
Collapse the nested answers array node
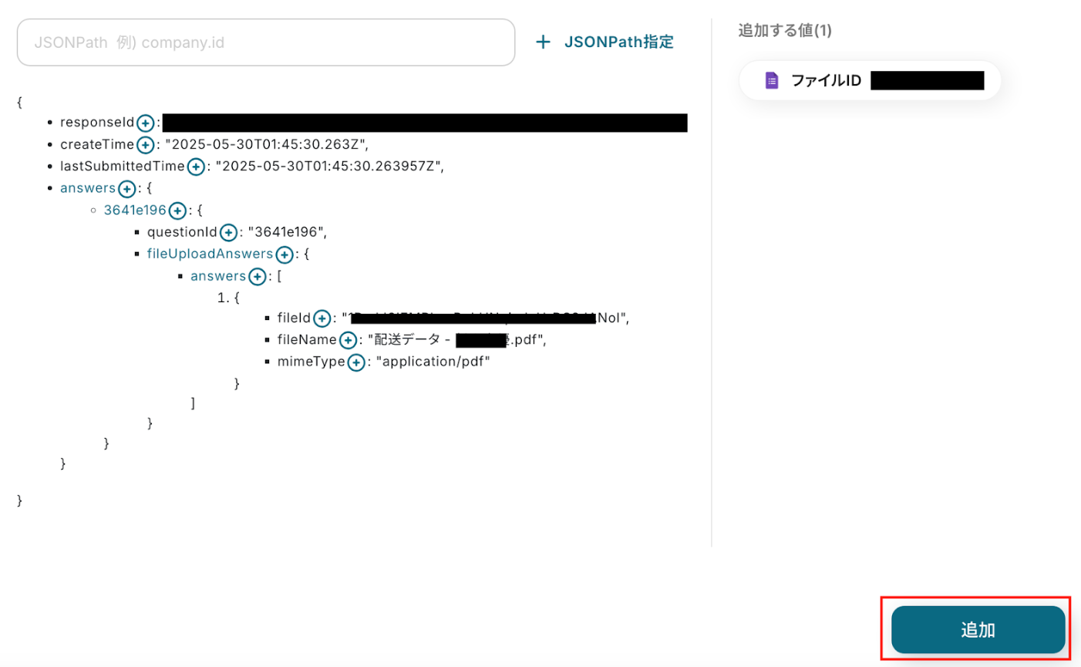click(x=218, y=276)
